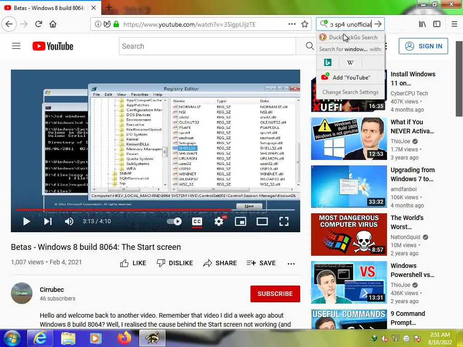
Task: Show sidebars icon in Firefox toolbar
Action: click(x=437, y=24)
